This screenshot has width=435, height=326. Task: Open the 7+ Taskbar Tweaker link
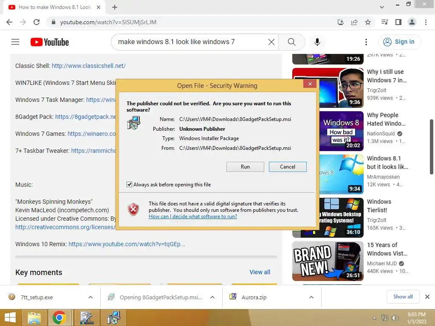[93, 151]
